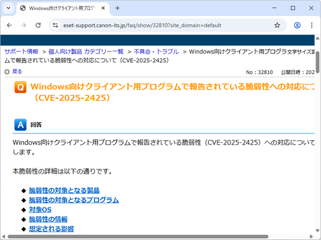Open Chrome three-dot menu
Image resolution: width=321 pixels, height=240 pixels.
pos(311,25)
